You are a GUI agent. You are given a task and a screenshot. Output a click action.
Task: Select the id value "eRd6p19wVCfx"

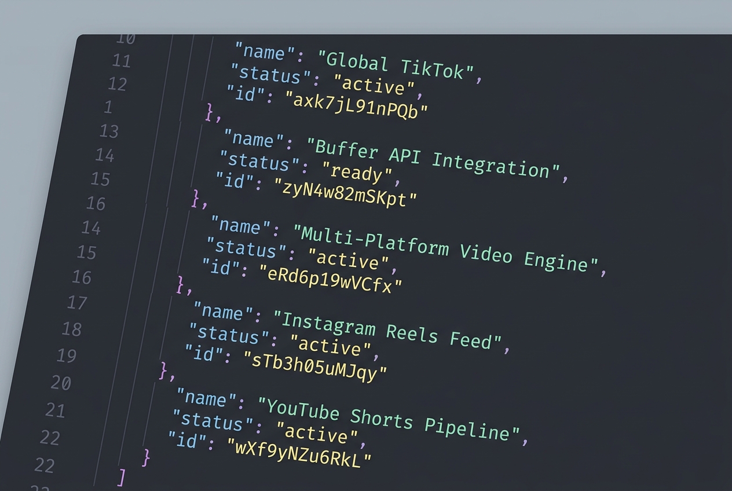(x=330, y=279)
